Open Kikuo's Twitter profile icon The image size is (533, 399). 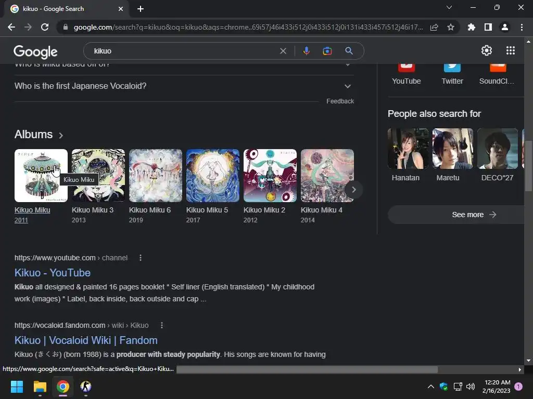point(452,68)
